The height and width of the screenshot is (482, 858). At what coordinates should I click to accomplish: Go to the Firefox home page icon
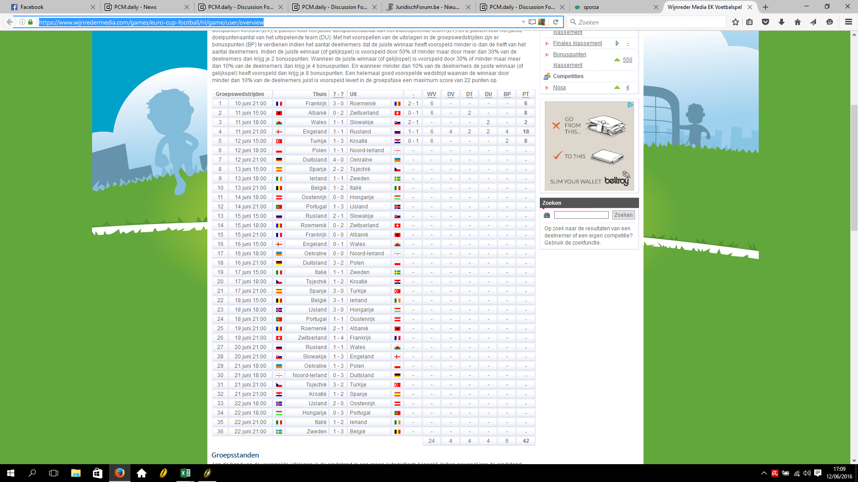point(798,22)
